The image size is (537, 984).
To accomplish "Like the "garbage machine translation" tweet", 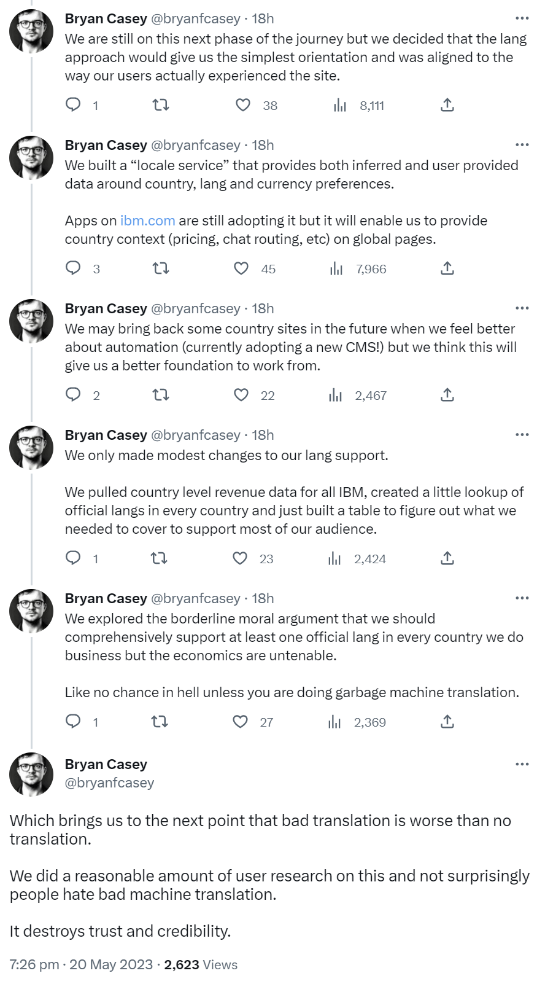I will pyautogui.click(x=240, y=722).
